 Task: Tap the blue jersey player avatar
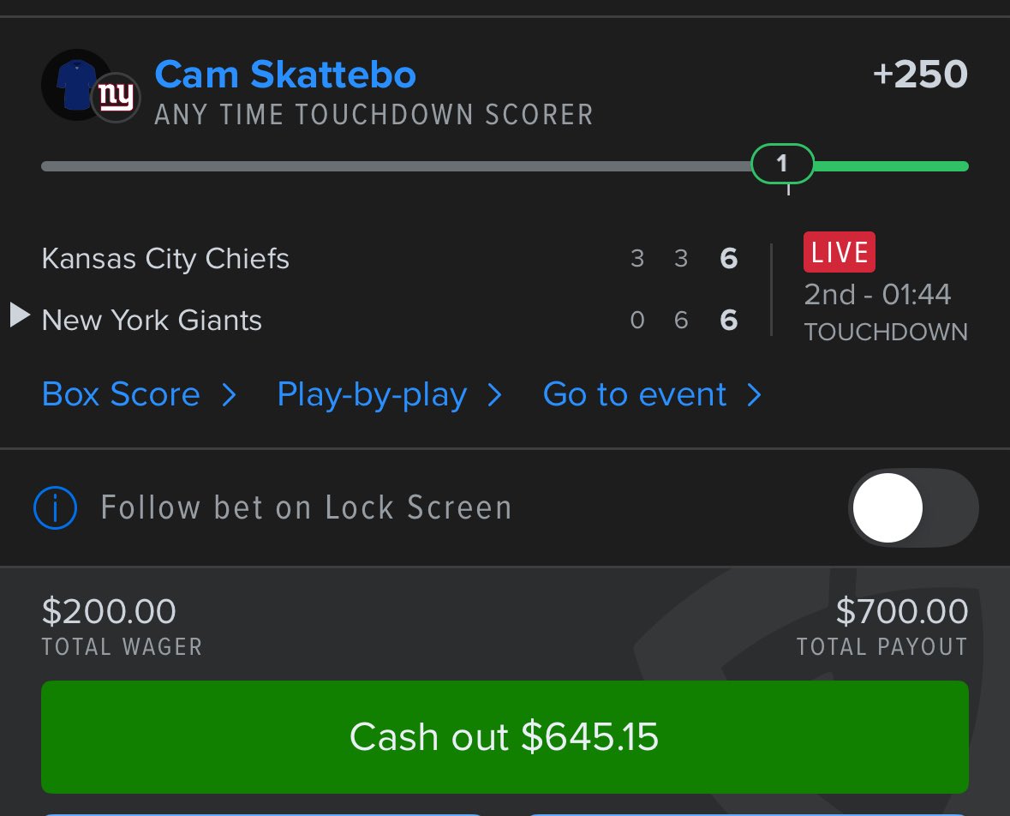tap(72, 85)
